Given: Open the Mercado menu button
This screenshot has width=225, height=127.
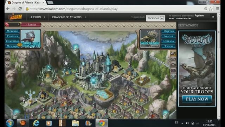Looking at the screenshot, I should point(12,31).
